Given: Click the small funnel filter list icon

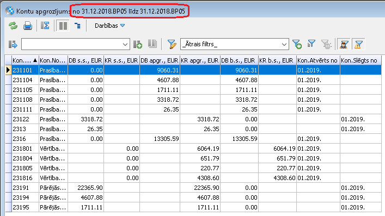Looking at the screenshot, I should pos(311,44).
